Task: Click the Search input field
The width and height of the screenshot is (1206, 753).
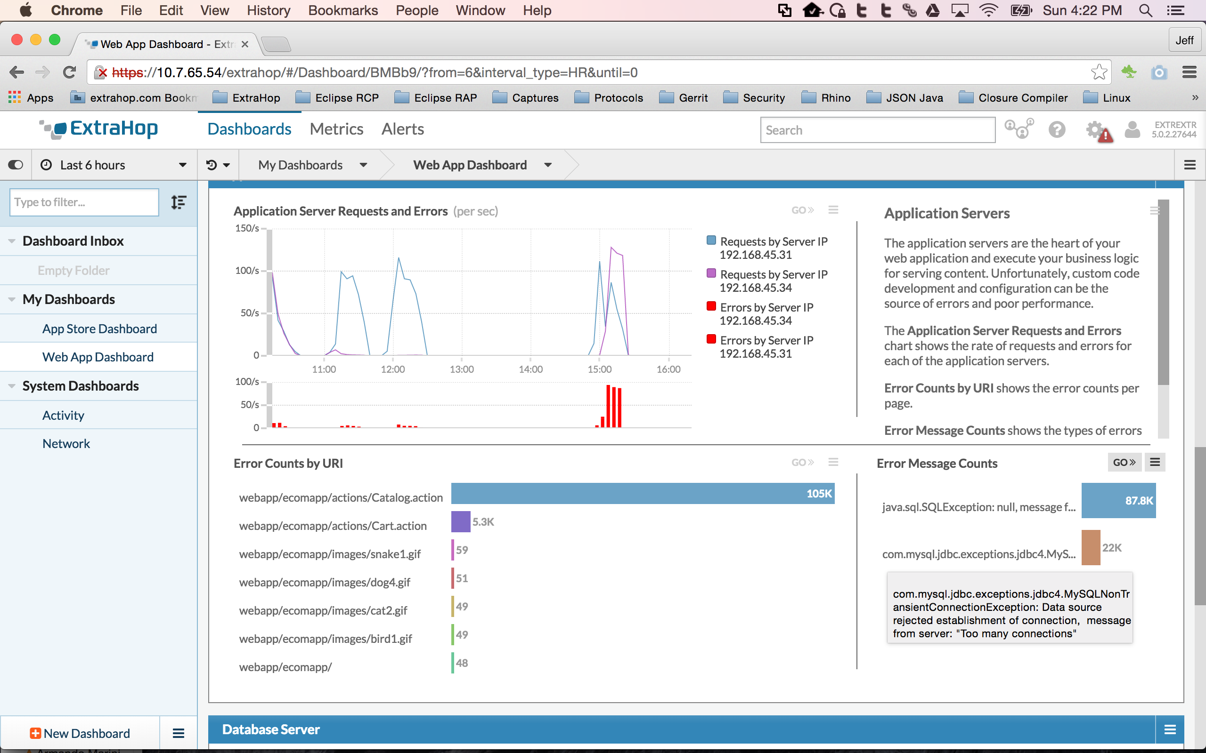Action: click(874, 129)
